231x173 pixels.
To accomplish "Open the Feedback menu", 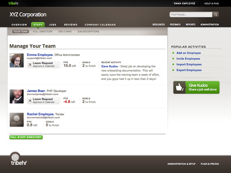I will [175, 25].
